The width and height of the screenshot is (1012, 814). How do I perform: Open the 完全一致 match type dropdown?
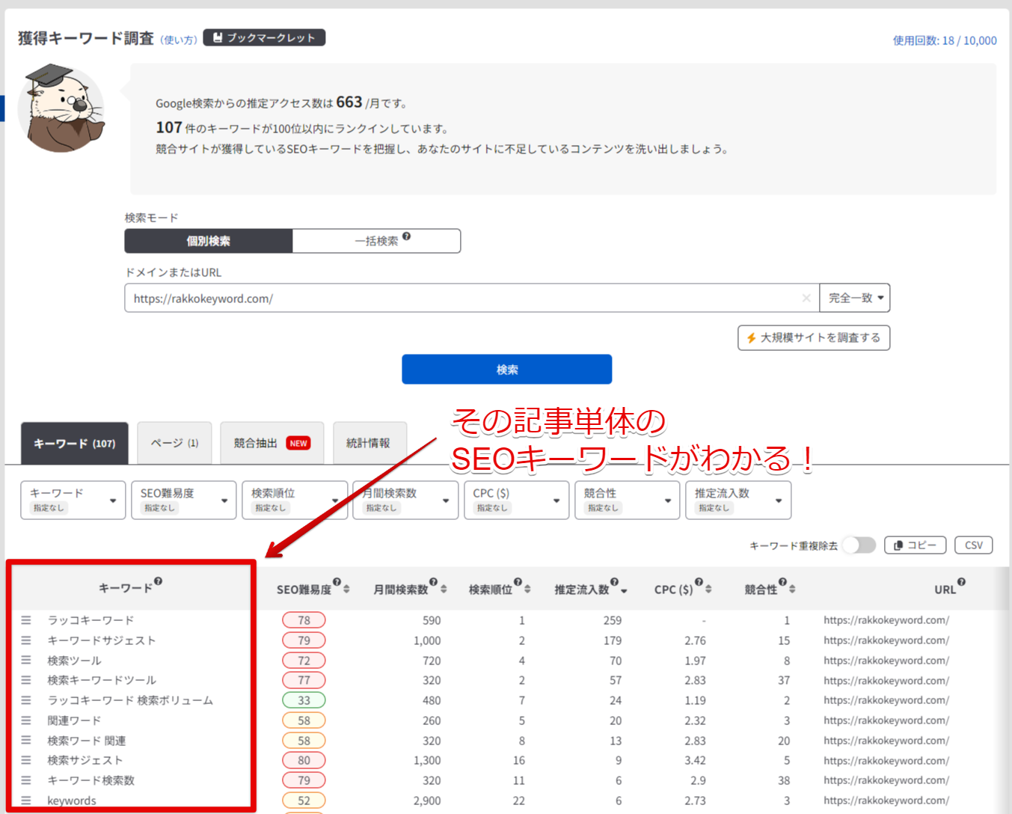coord(855,297)
